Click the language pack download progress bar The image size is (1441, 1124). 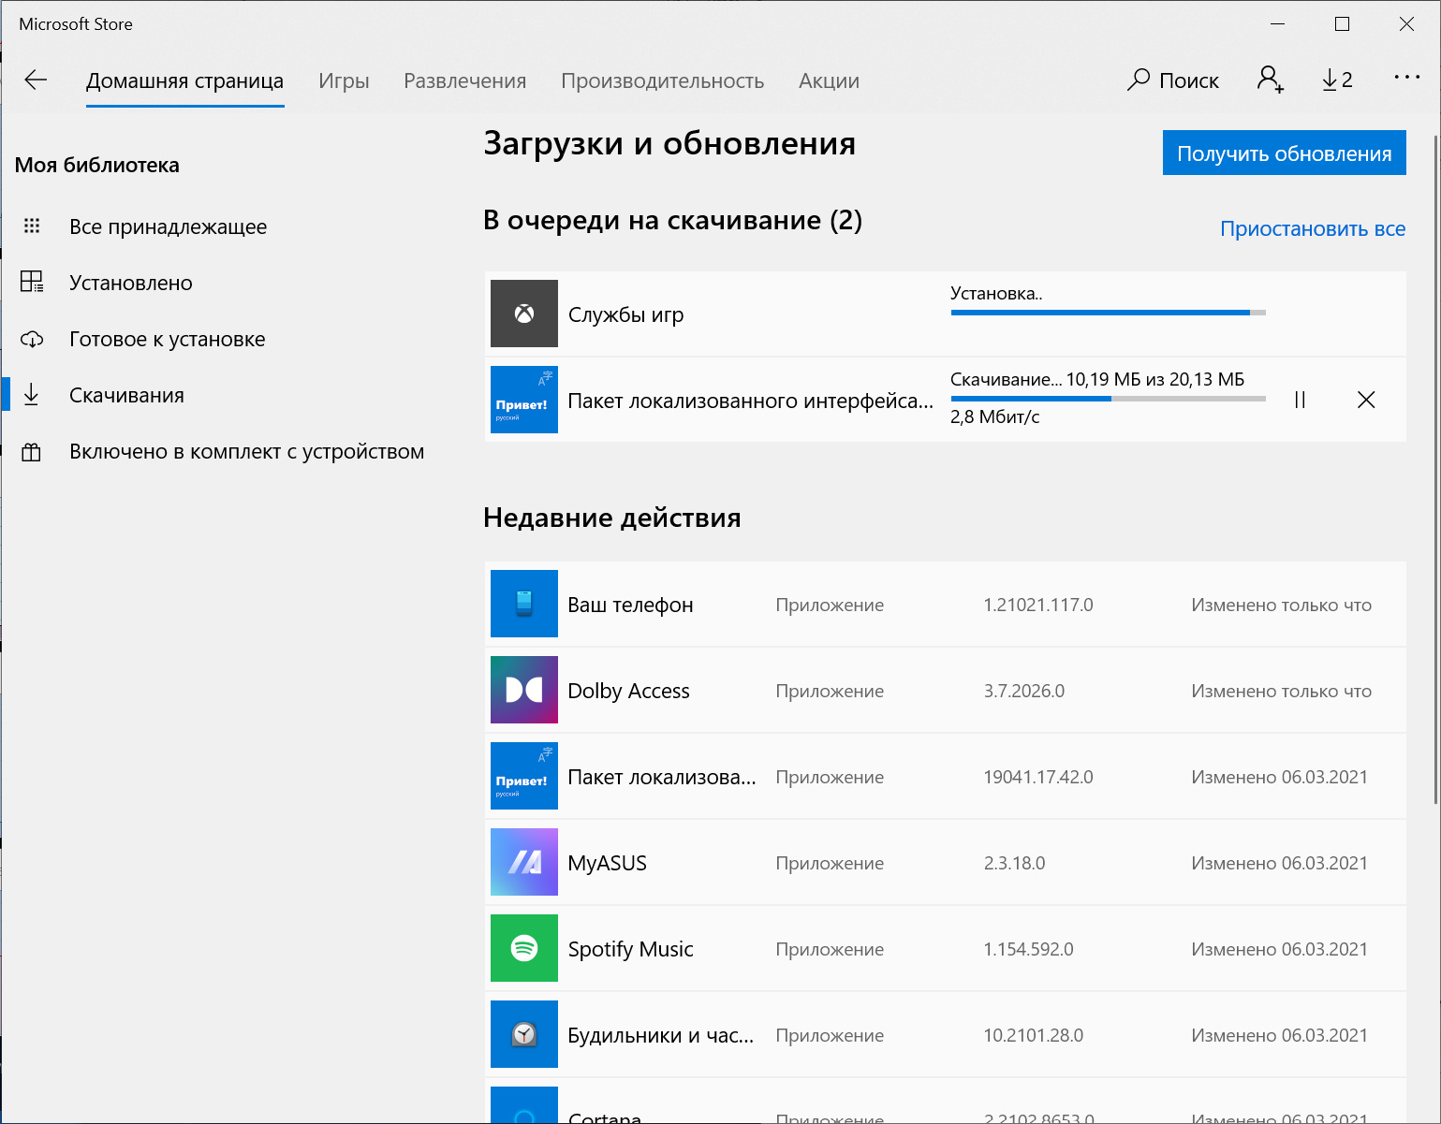1109,399
